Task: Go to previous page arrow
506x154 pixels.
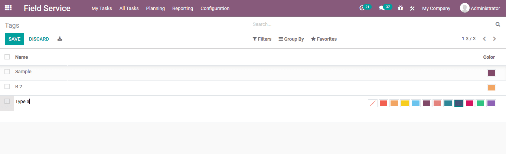Action: (484, 39)
